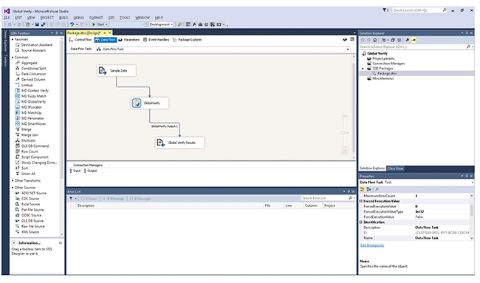Toggle the Errors filter in Error List
Viewport: 480px width, 283px height.
[x=89, y=199]
